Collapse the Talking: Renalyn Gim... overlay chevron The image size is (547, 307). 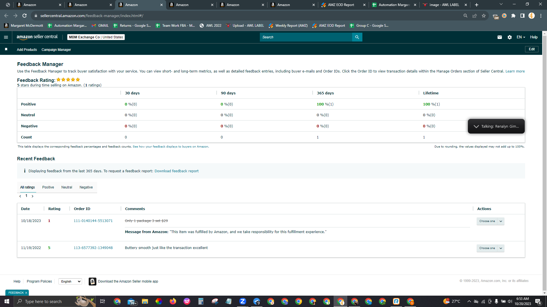click(x=476, y=126)
